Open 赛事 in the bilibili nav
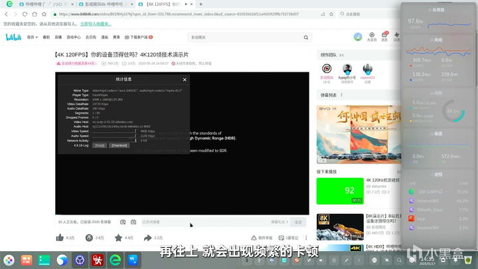This screenshot has height=269, width=478. click(116, 37)
